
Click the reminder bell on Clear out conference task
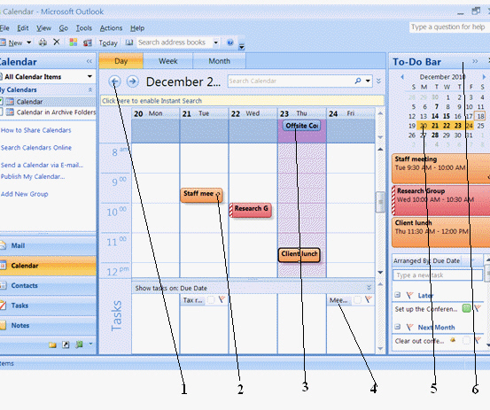point(453,340)
